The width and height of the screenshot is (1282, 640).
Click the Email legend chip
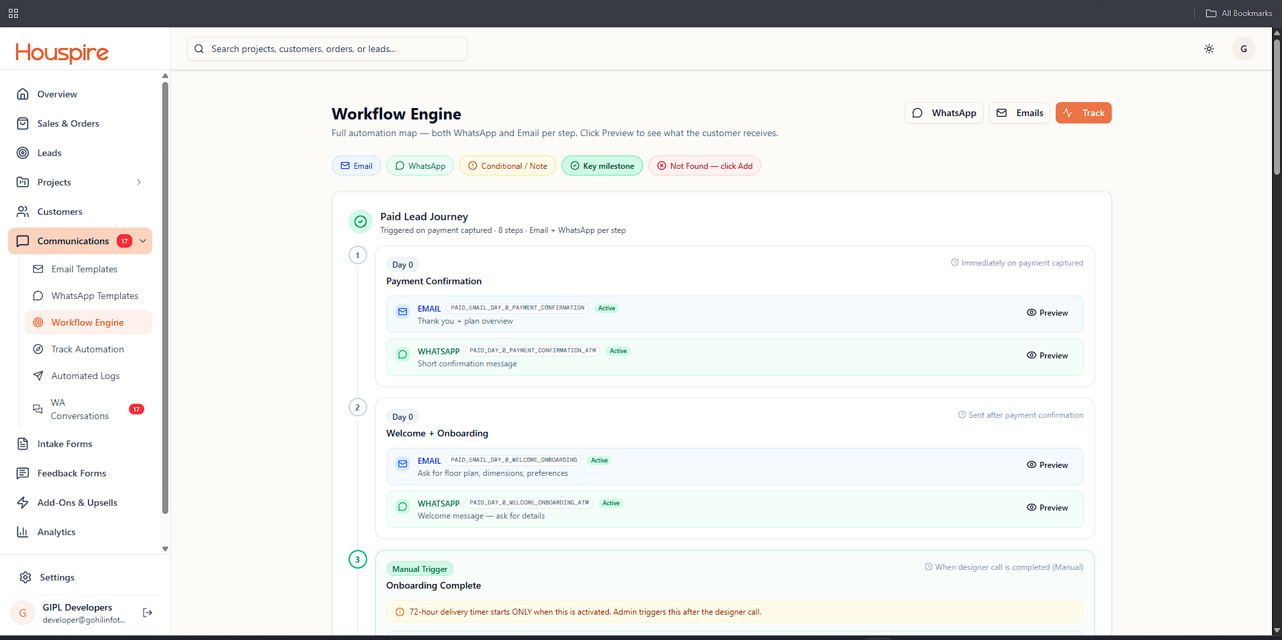357,166
